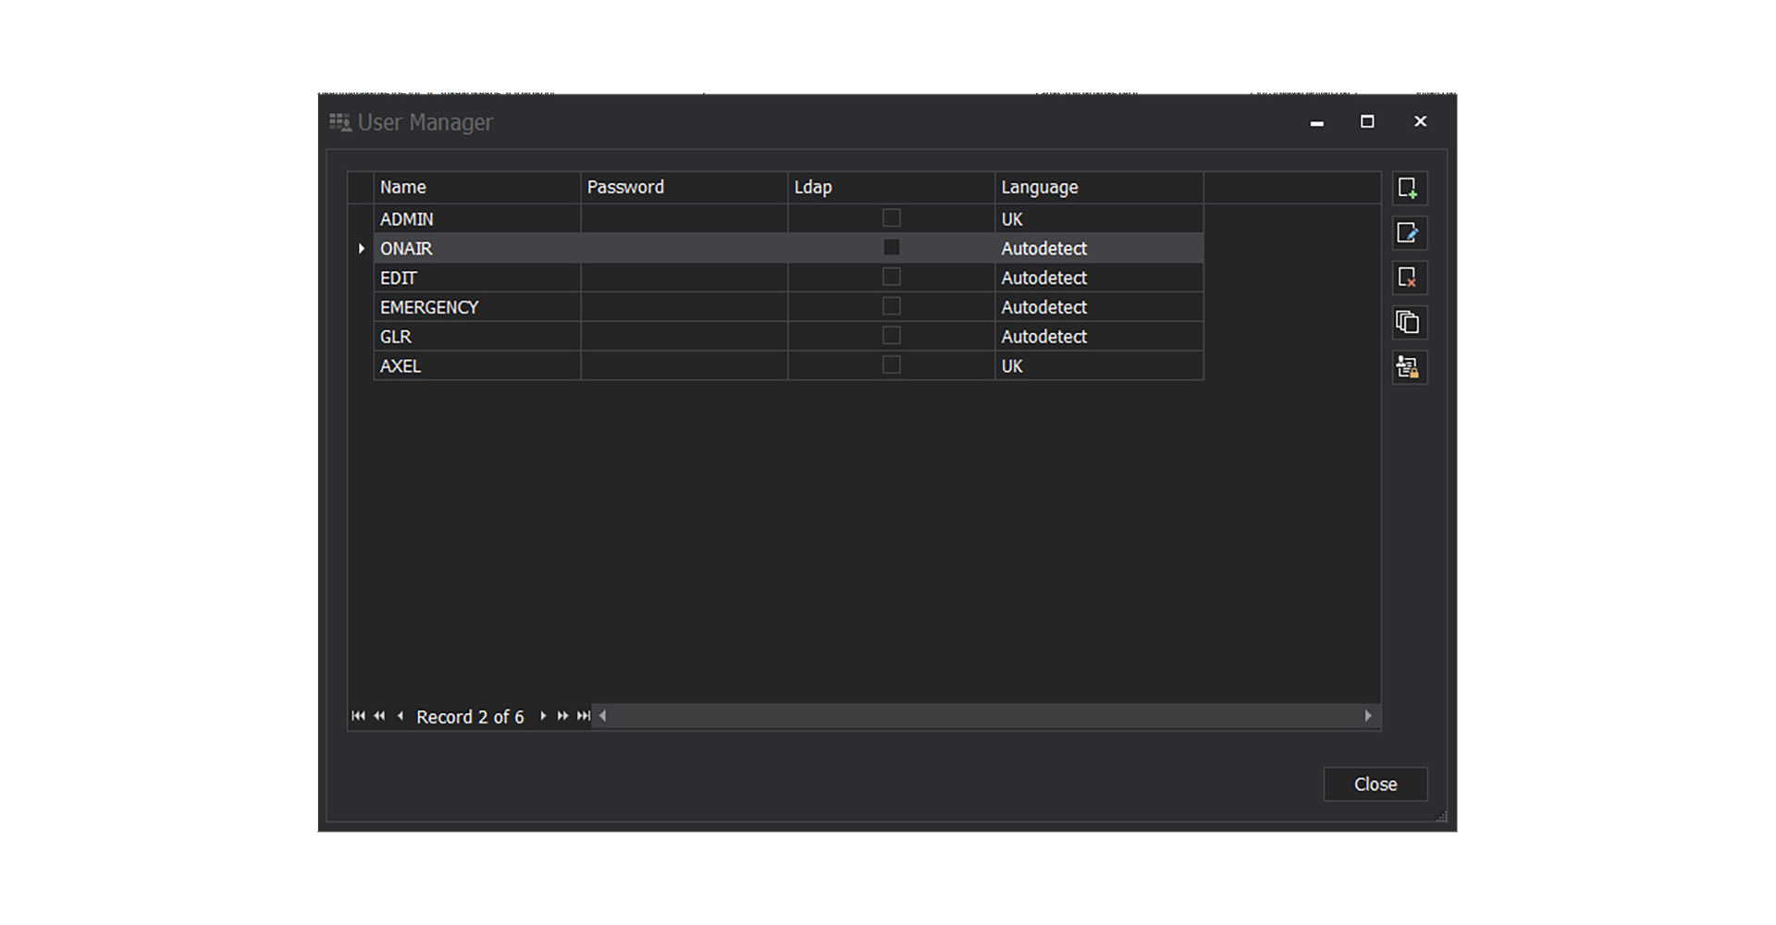The height and width of the screenshot is (925, 1776).
Task: Click the add new user icon
Action: pyautogui.click(x=1408, y=188)
